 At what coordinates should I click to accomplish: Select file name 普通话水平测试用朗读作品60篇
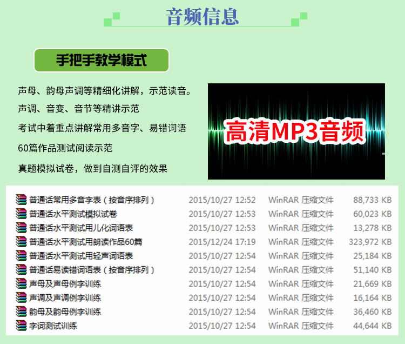coord(85,242)
